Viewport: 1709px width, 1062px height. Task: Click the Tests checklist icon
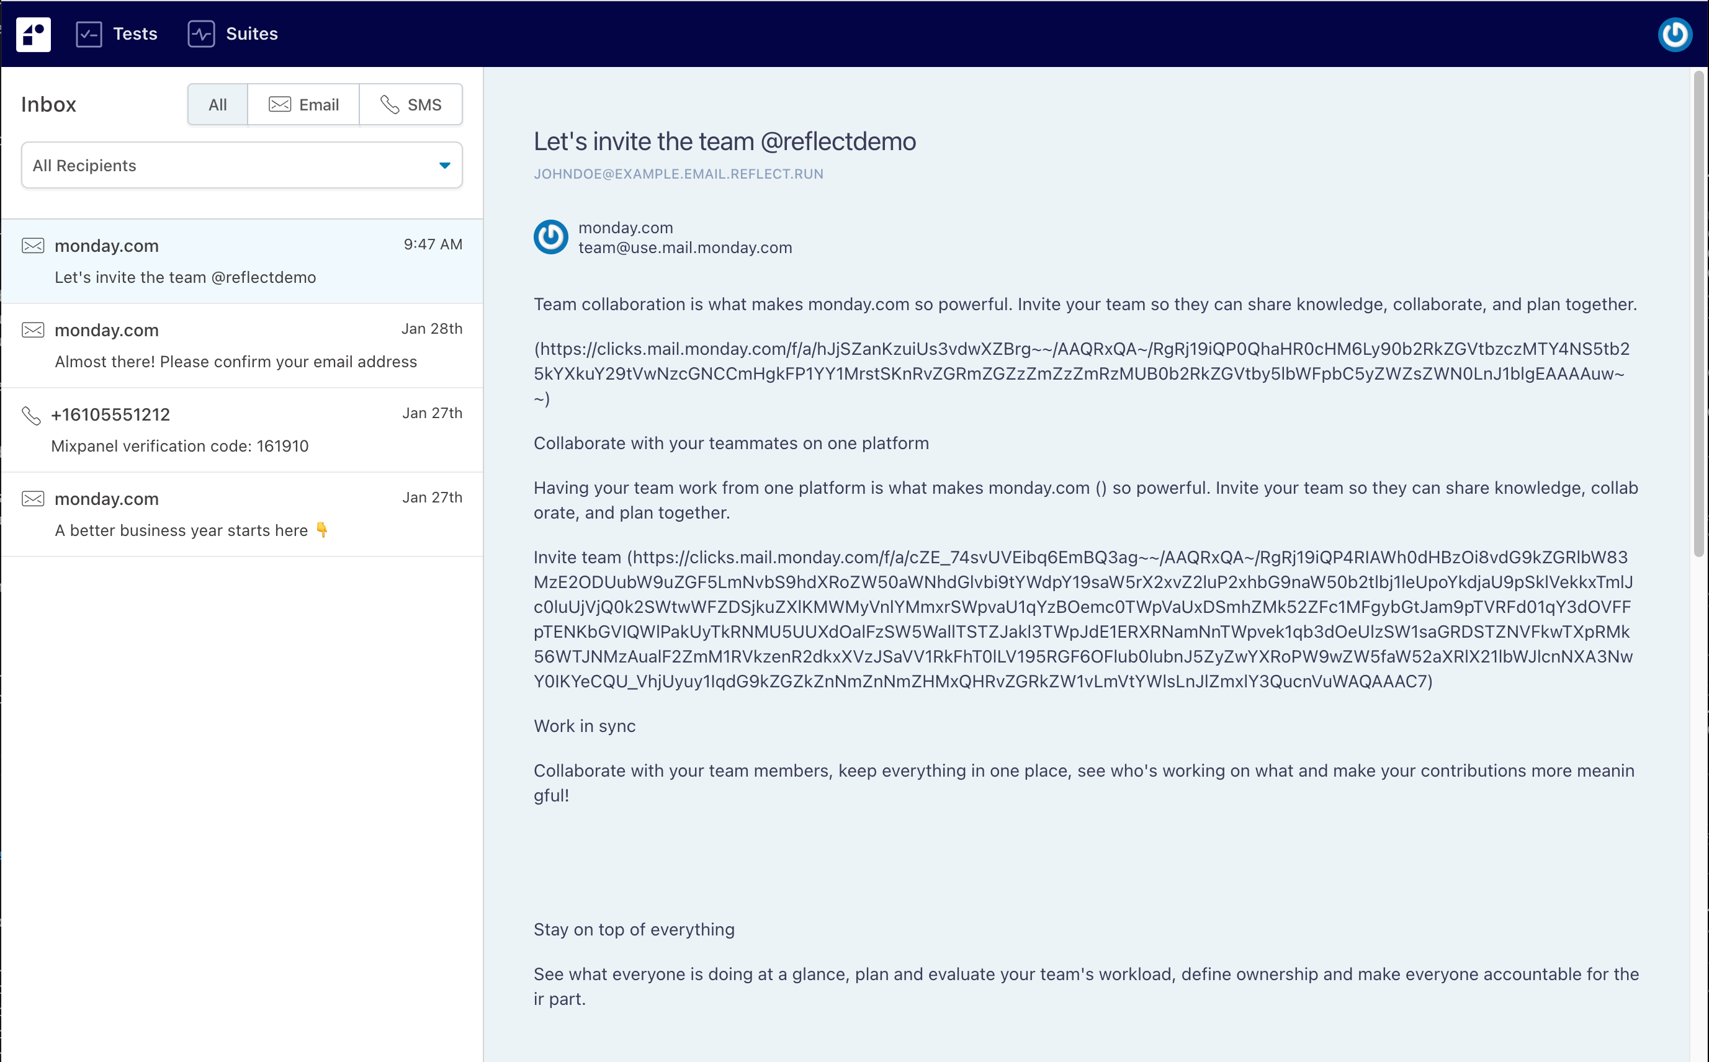point(89,33)
